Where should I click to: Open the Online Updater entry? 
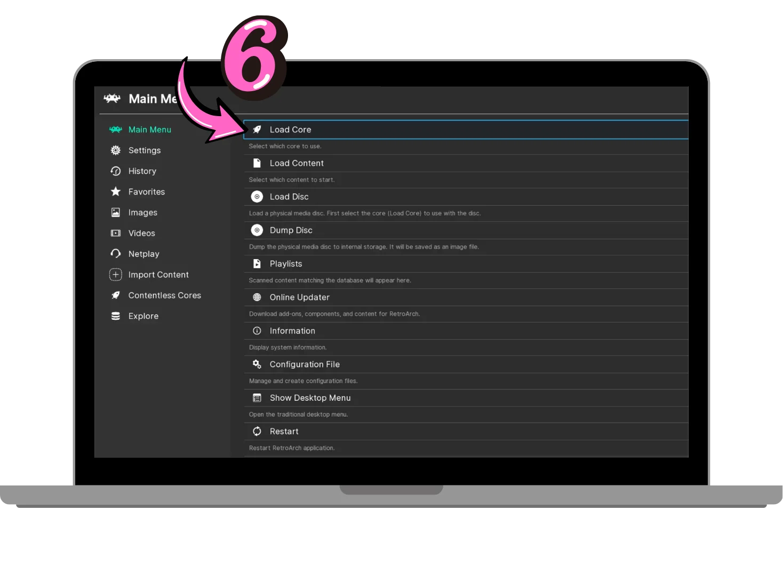pos(466,297)
